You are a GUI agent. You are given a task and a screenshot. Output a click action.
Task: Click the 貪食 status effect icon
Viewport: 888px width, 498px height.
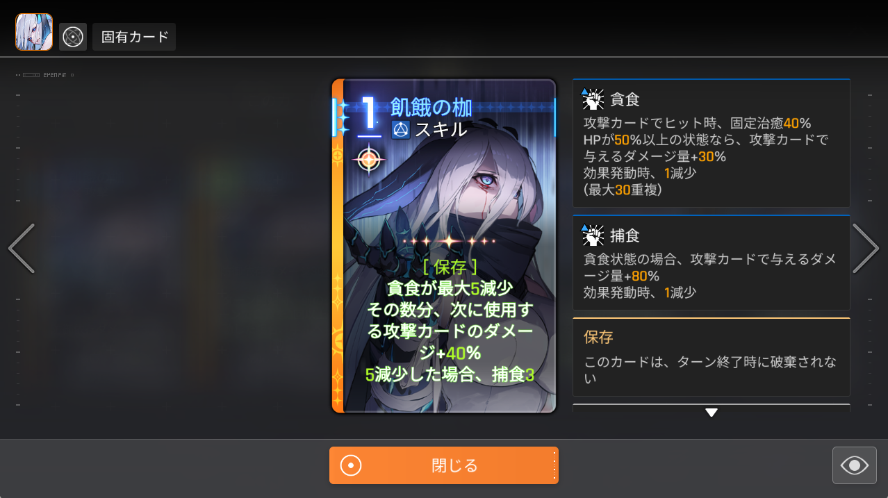click(x=593, y=99)
